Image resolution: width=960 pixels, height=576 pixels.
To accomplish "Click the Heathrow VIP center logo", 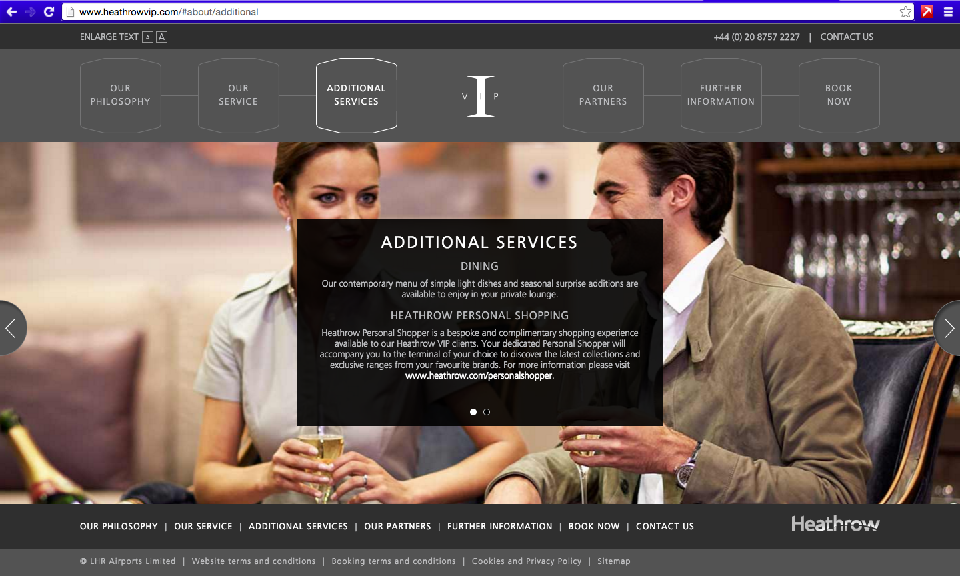I will pyautogui.click(x=480, y=96).
